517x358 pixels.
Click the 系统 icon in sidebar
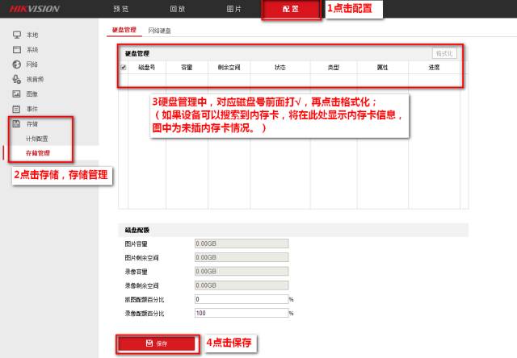16,50
